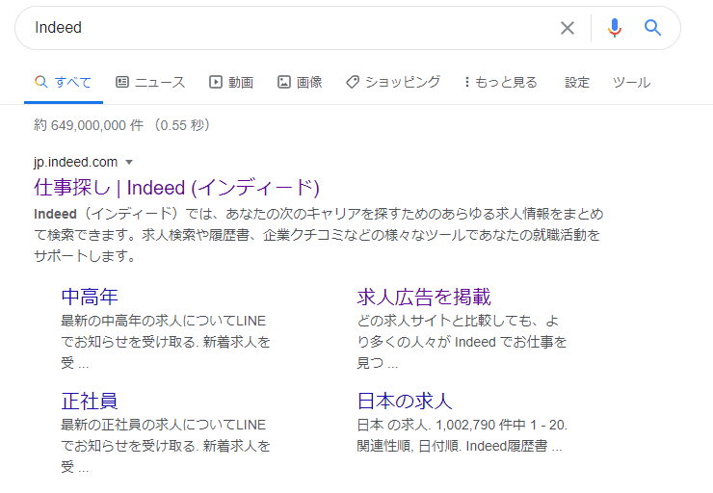Visit the 求人広告を掲載 sitelink
Image resolution: width=713 pixels, height=493 pixels.
click(424, 297)
